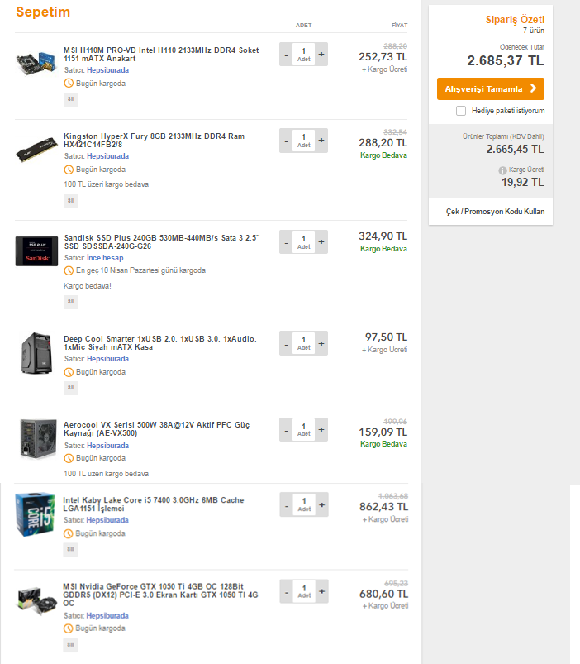Delete the Sandisk SSD Plus item
The height and width of the screenshot is (664, 580).
coord(70,302)
